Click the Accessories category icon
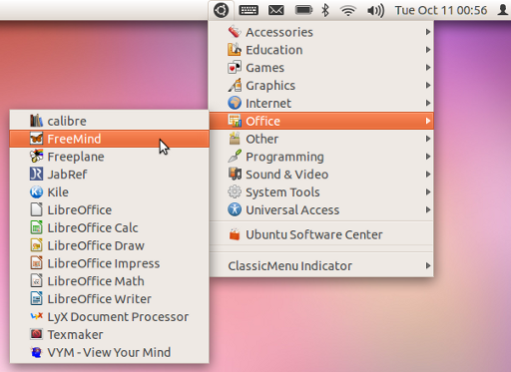The height and width of the screenshot is (372, 511). tap(235, 32)
